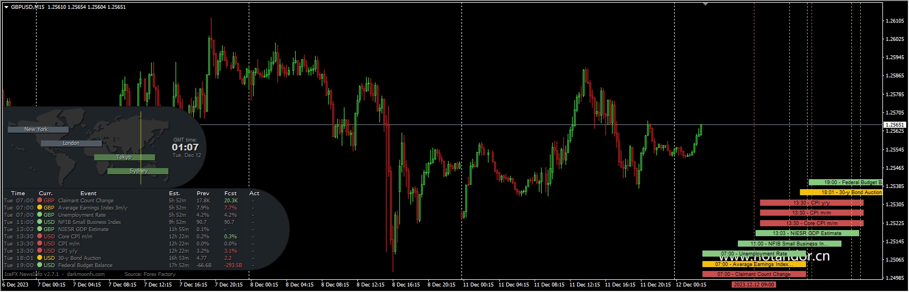Click the green impact dot for NFIB Small Business Index

click(x=40, y=222)
